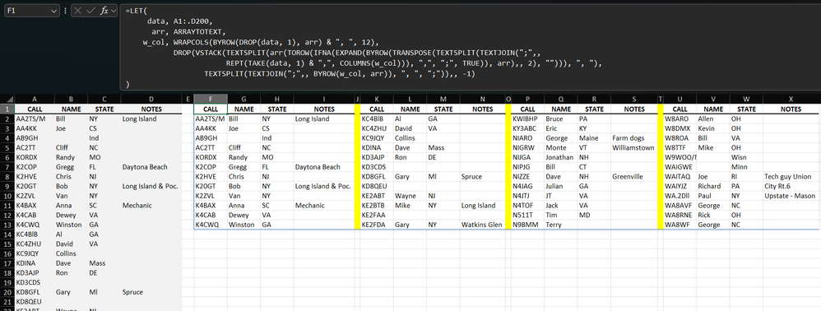Select column D header

pyautogui.click(x=151, y=99)
